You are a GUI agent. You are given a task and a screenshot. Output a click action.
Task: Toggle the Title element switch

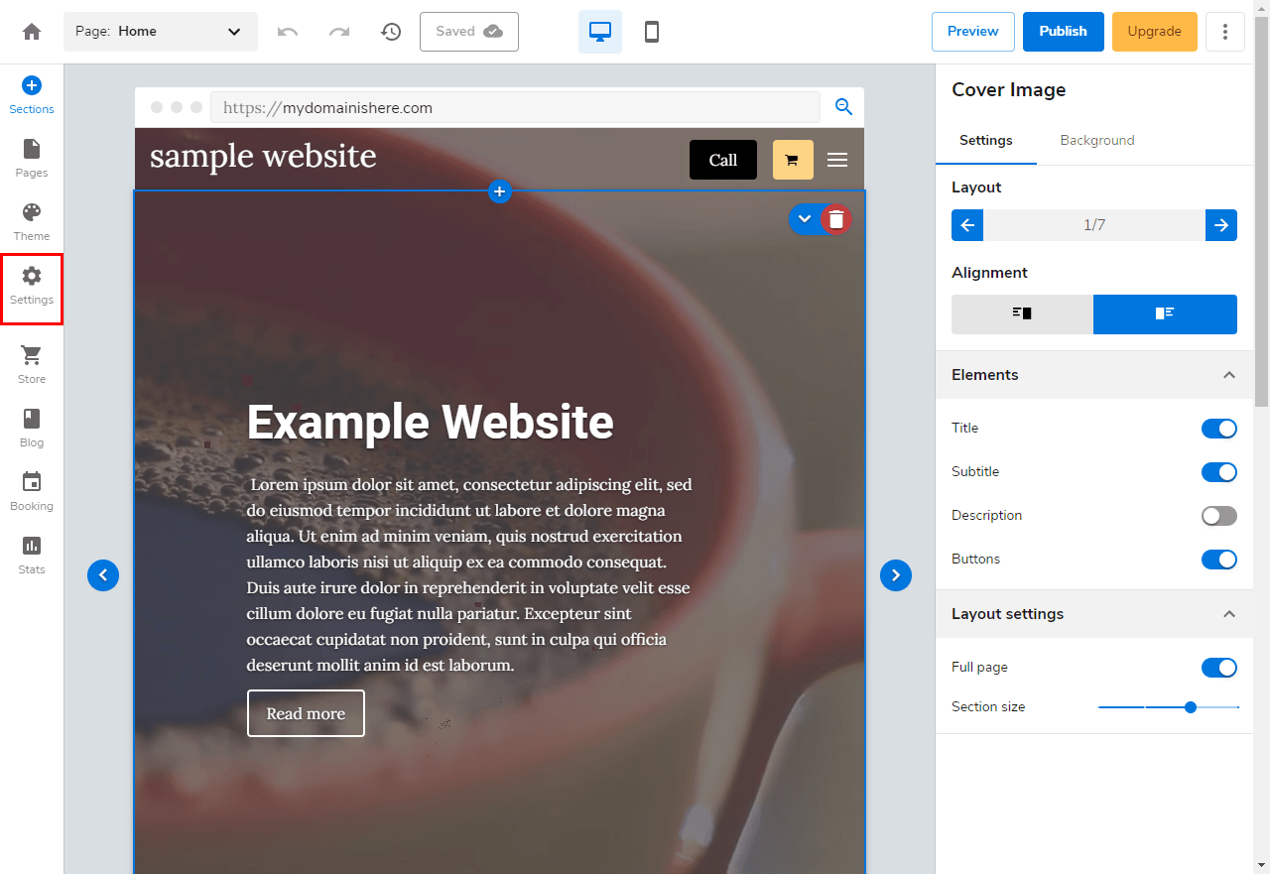pyautogui.click(x=1219, y=429)
